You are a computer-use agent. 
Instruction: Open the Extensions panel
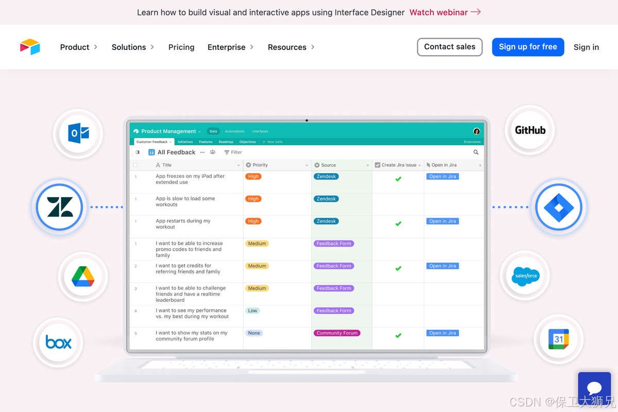click(x=472, y=142)
